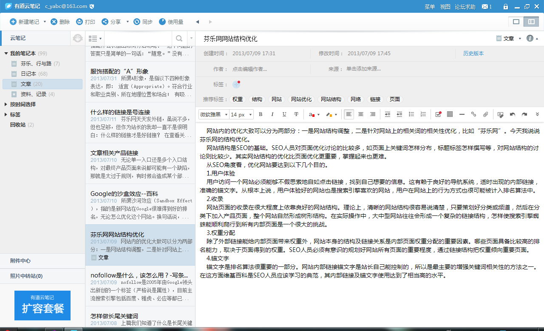Click the Print (打印) icon
This screenshot has width=544, height=331.
[x=85, y=22]
